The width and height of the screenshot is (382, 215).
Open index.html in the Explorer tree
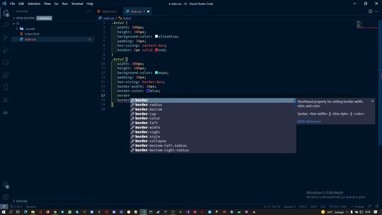32,34
